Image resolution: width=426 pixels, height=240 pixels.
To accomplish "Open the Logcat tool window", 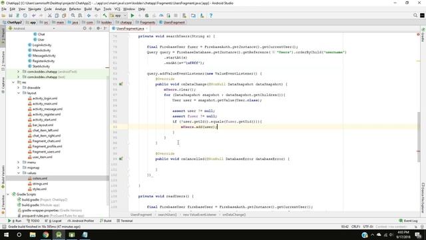I will tap(53, 221).
